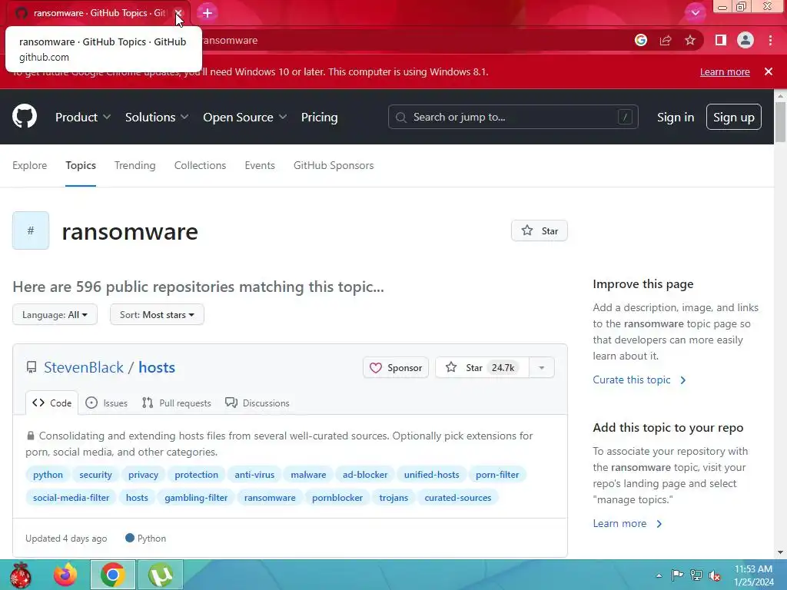This screenshot has width=787, height=590.
Task: Open the network tray icon
Action: (696, 575)
